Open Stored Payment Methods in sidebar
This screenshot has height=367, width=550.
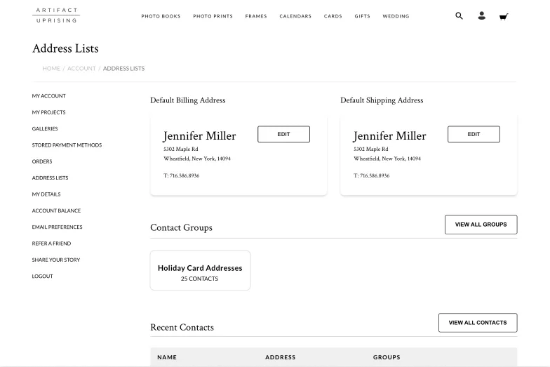pyautogui.click(x=67, y=145)
